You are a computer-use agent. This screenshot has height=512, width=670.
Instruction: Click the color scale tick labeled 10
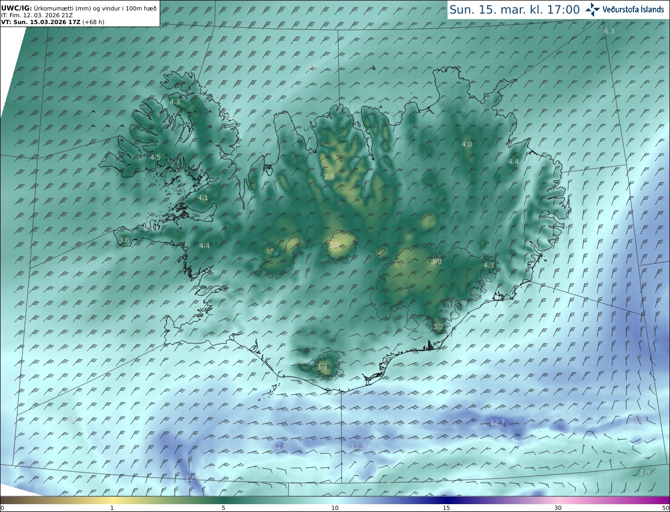pyautogui.click(x=335, y=508)
